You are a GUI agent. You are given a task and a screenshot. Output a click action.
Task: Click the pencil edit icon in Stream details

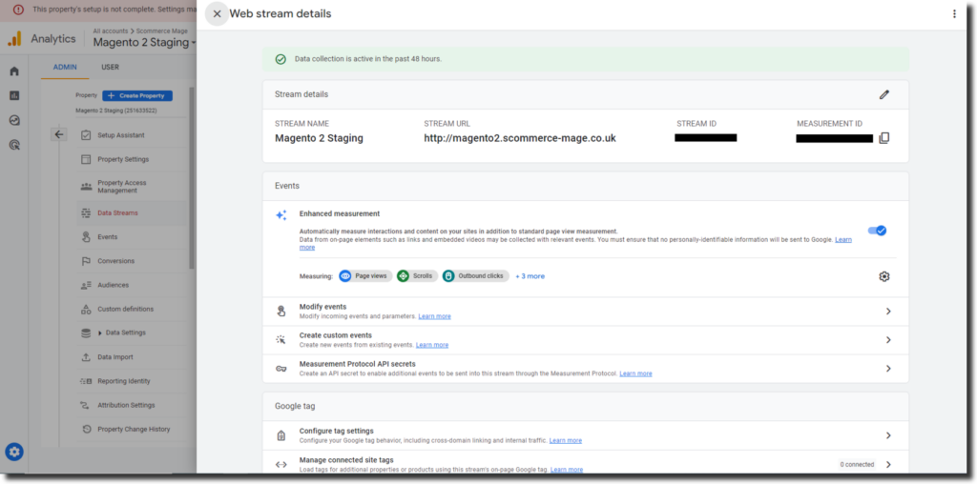click(x=883, y=94)
